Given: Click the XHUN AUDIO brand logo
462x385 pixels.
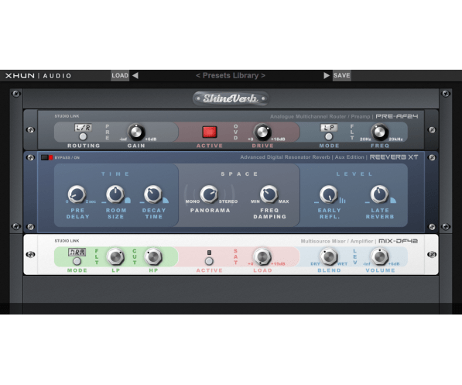Looking at the screenshot, I should [x=38, y=76].
